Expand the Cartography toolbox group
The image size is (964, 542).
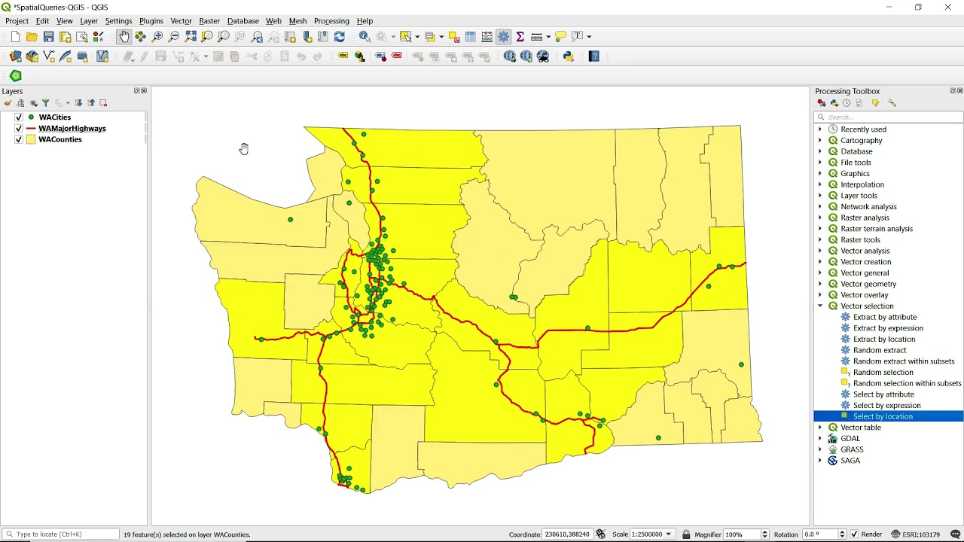coord(820,140)
